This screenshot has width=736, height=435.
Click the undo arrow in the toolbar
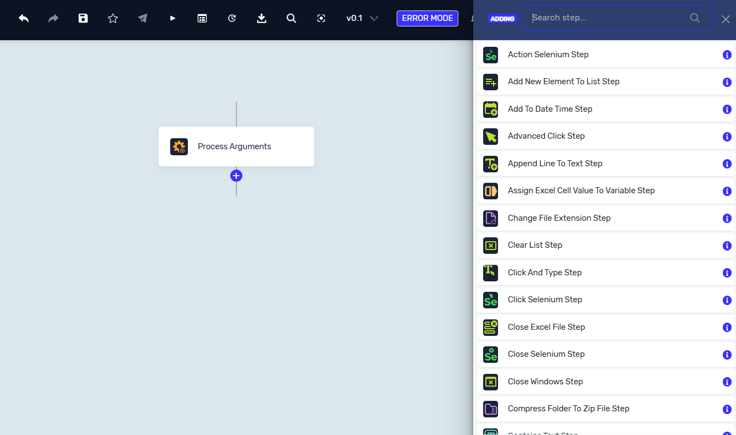[24, 18]
